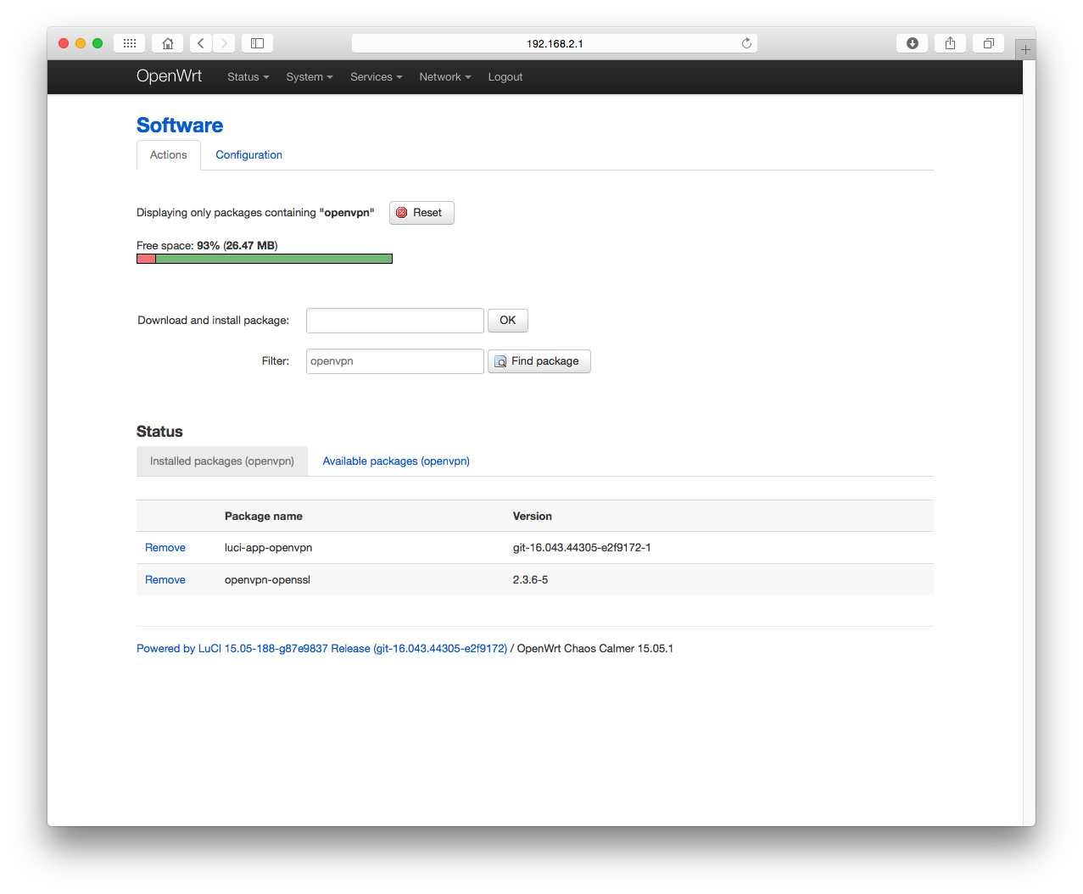
Task: Click the Filter field containing openvpn
Action: [x=395, y=361]
